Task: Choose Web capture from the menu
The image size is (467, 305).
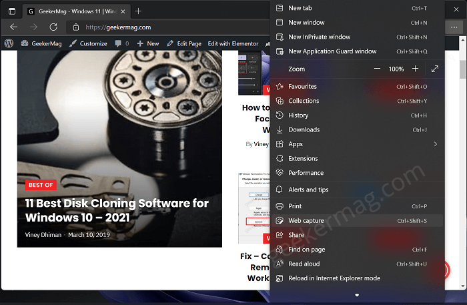Action: coord(357,221)
